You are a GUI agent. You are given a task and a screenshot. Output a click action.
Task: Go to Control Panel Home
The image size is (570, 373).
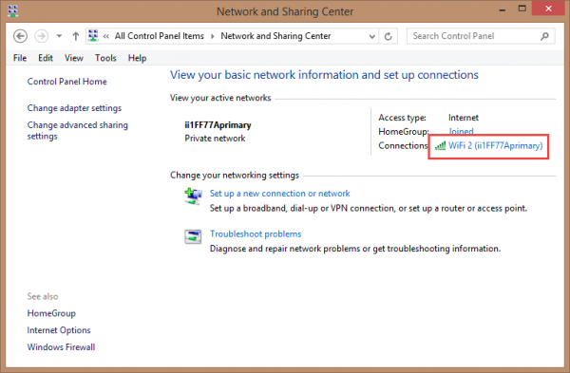[66, 82]
